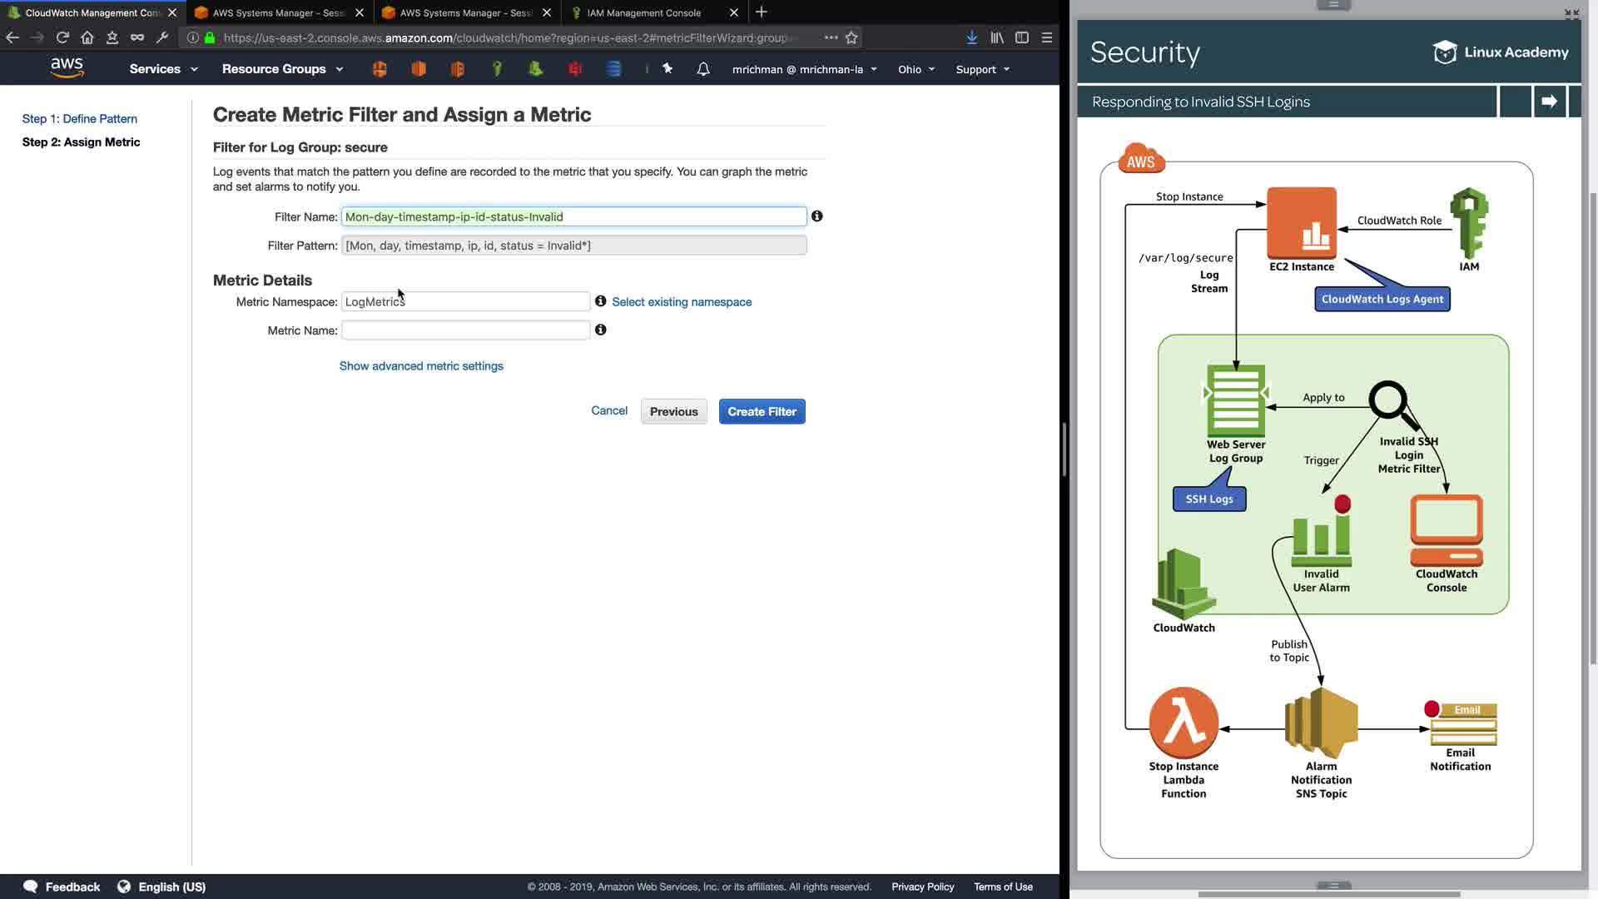Expand the Resource Groups dropdown
1598x899 pixels.
[282, 69]
